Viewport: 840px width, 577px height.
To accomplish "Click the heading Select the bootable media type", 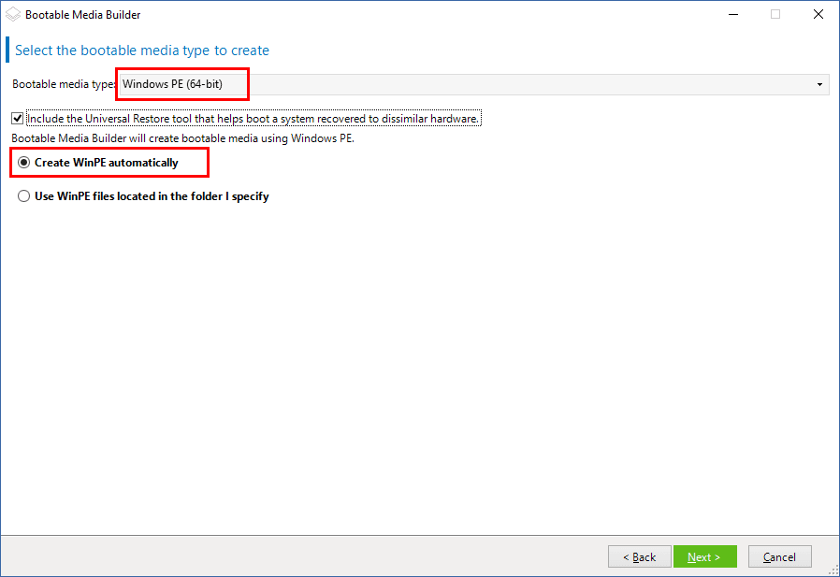I will tap(142, 50).
